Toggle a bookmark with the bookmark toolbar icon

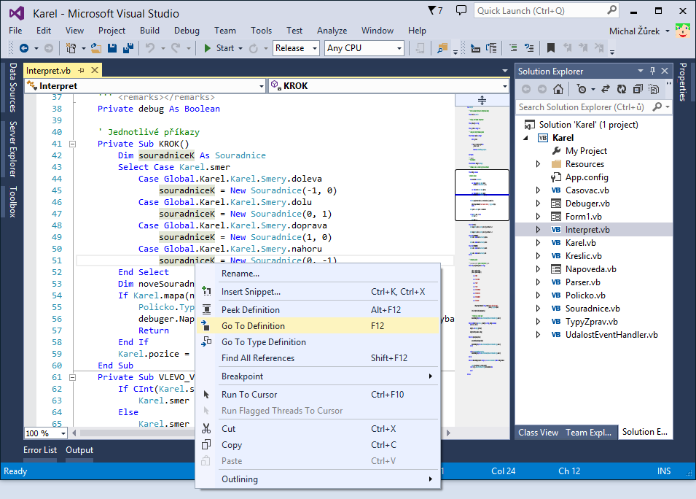[550, 48]
